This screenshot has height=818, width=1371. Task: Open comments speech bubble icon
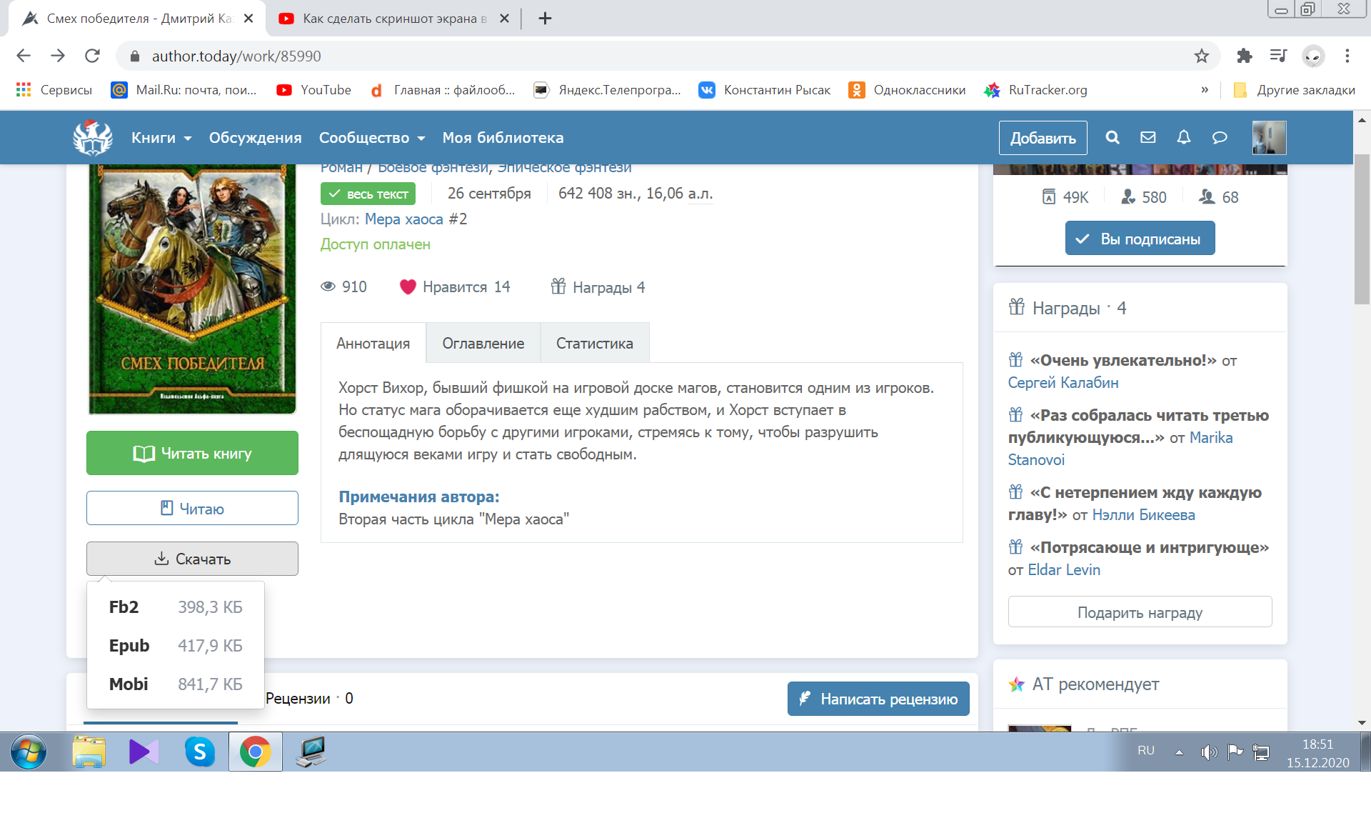pos(1220,138)
